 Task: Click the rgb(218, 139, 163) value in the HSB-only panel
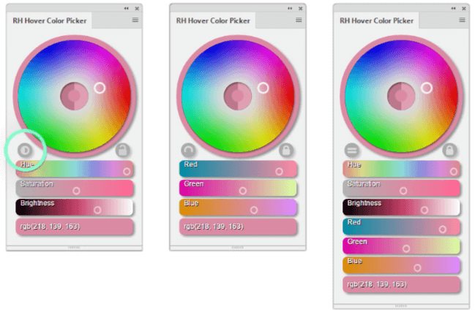tap(75, 227)
